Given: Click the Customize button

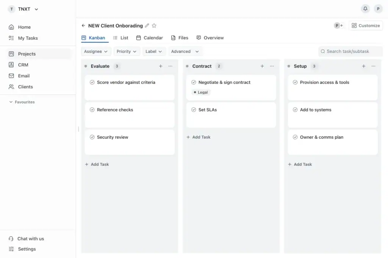Looking at the screenshot, I should [366, 26].
